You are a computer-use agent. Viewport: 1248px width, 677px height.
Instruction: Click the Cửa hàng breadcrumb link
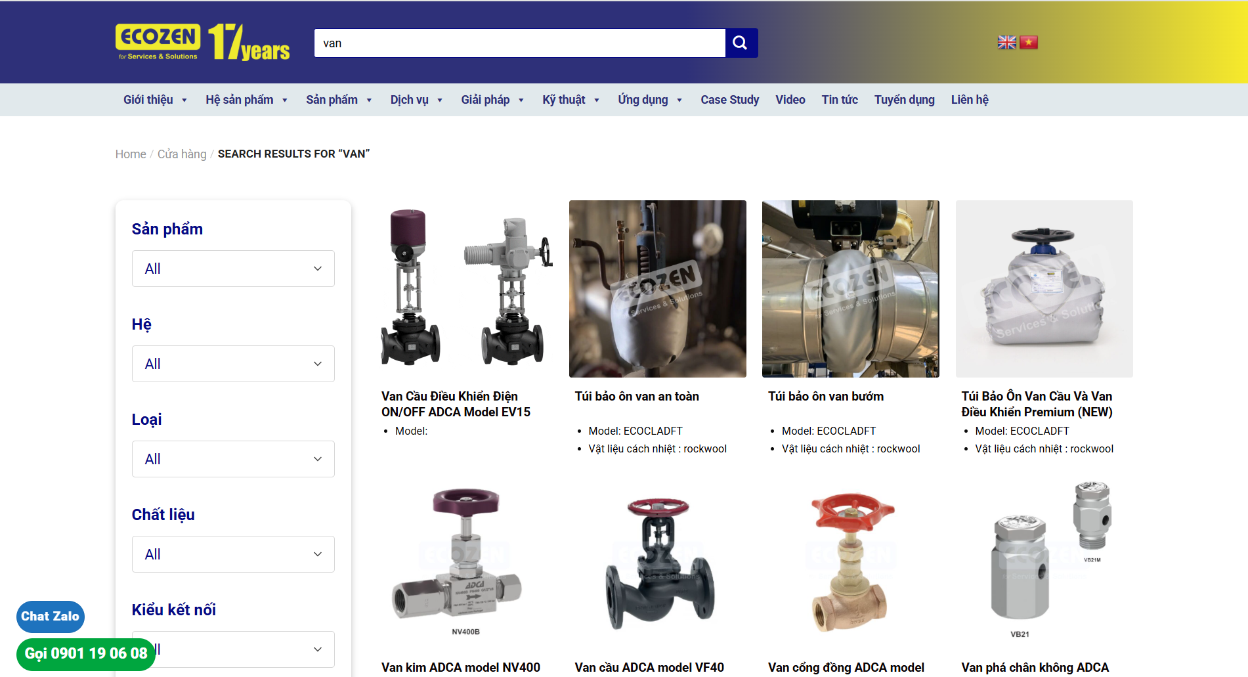[182, 154]
